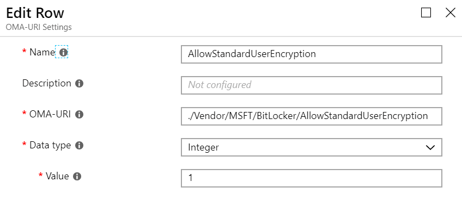This screenshot has height=200, width=462.
Task: Click the OMA-URI label text
Action: tap(50, 114)
